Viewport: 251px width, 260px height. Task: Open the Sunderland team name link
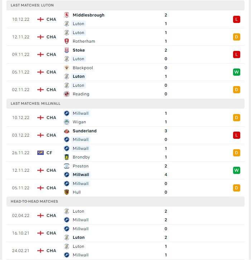click(85, 131)
